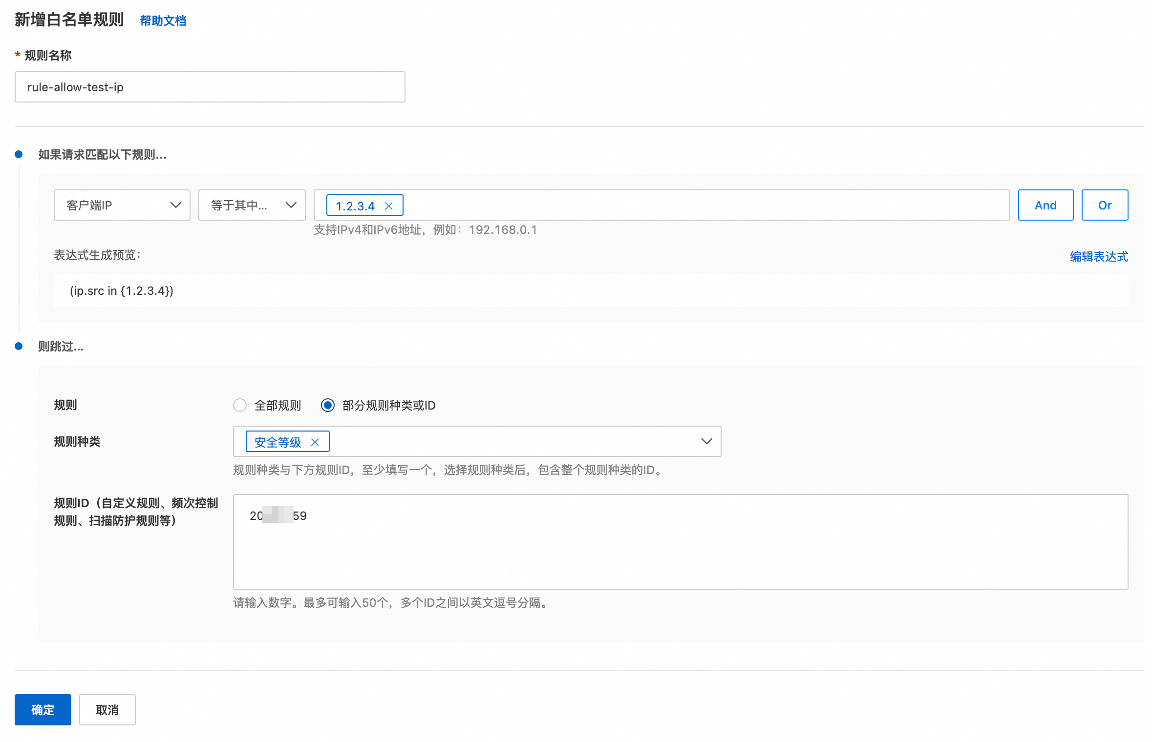Select the 部分规则种类或ID radio option

328,405
